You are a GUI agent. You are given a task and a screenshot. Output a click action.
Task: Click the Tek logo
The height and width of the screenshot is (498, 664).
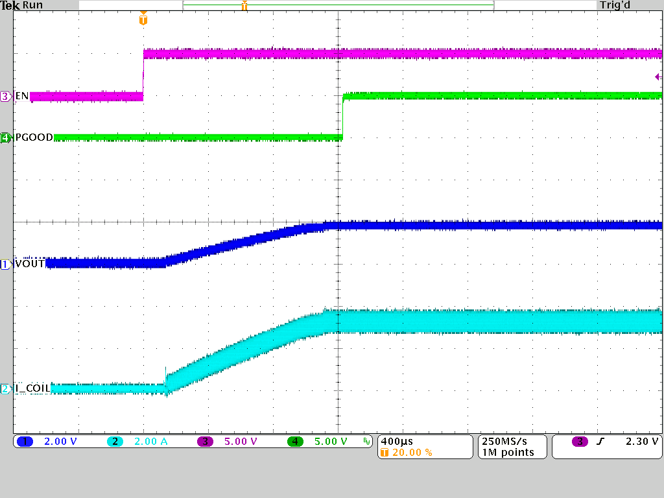point(9,5)
